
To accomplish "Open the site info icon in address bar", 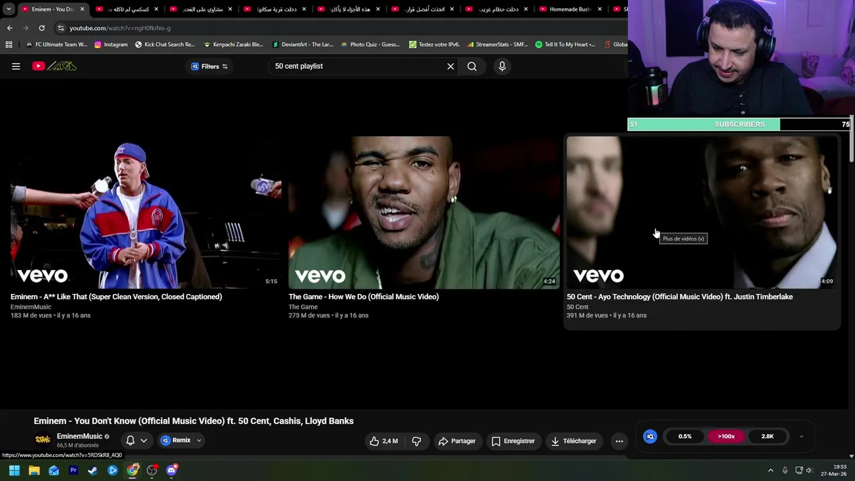I will tap(61, 28).
